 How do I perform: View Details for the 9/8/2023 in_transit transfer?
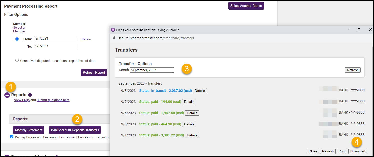tap(200, 91)
